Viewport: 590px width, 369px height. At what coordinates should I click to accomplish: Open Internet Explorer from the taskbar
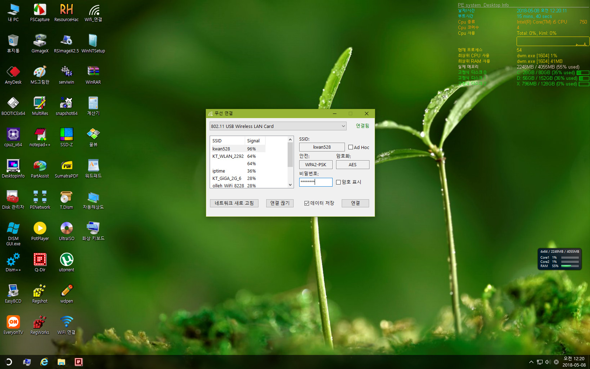coord(44,362)
